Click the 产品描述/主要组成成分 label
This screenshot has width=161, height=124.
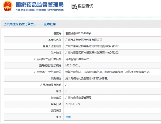click(x=48, y=72)
